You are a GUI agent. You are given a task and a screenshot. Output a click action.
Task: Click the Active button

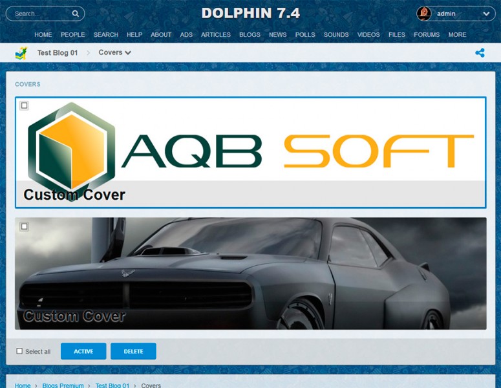[x=83, y=351]
